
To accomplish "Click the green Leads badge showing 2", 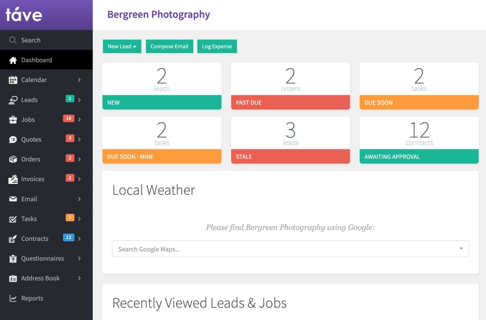I will click(x=70, y=99).
